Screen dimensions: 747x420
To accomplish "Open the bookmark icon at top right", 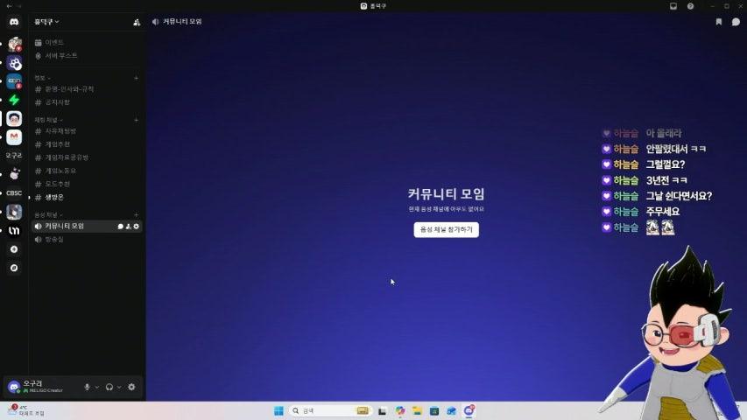I will (x=719, y=22).
